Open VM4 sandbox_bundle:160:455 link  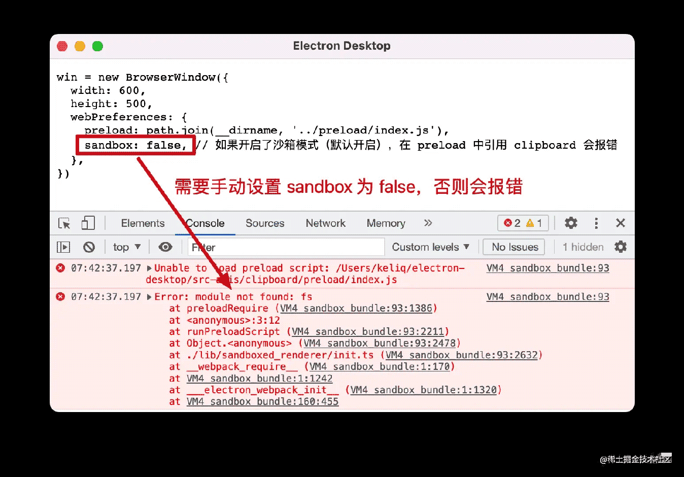tap(262, 402)
